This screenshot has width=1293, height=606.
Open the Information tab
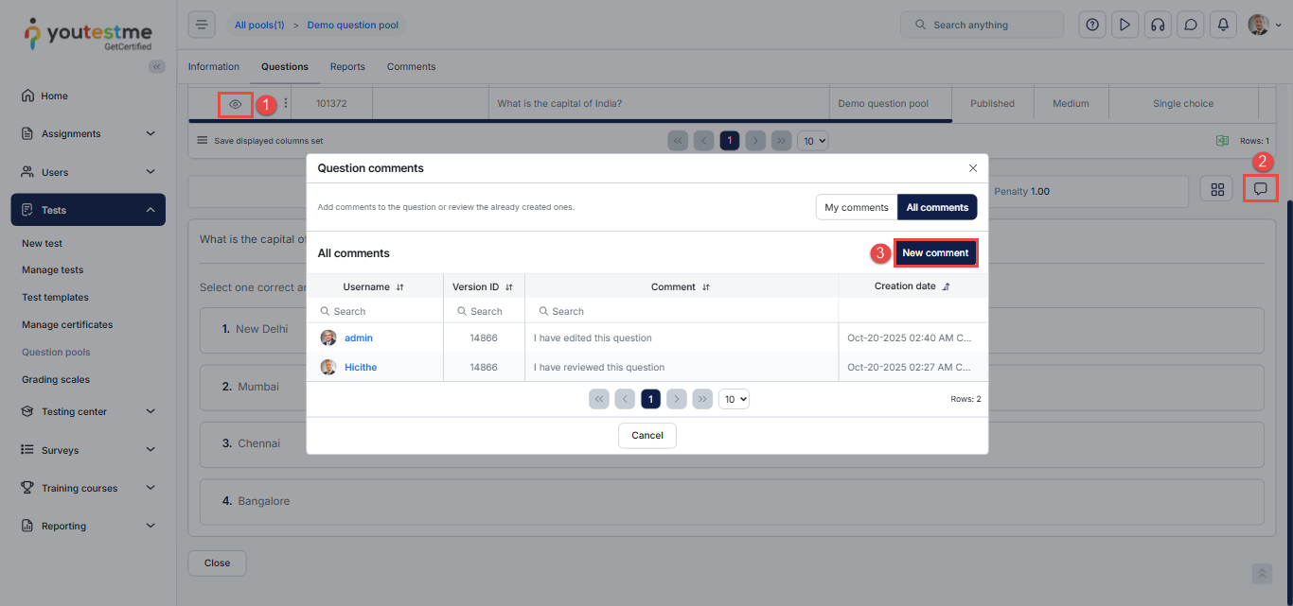pyautogui.click(x=213, y=67)
